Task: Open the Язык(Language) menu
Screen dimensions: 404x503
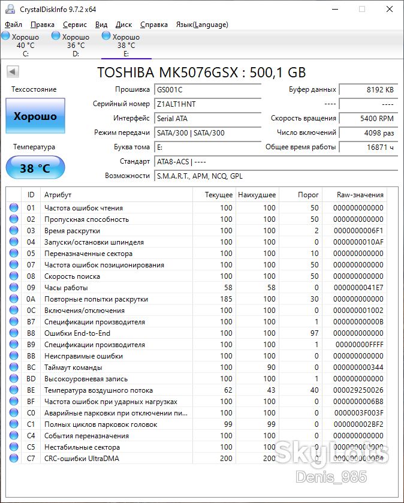Action: pos(202,25)
